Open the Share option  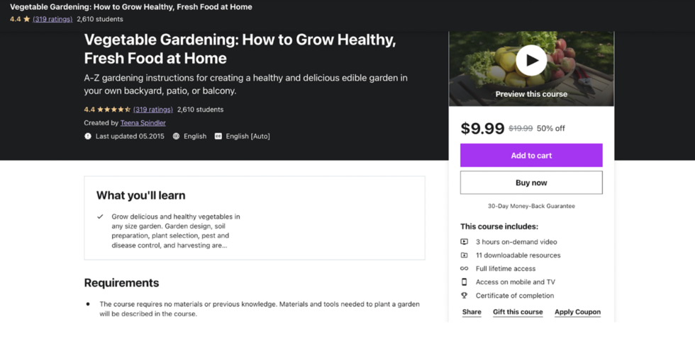click(x=472, y=312)
